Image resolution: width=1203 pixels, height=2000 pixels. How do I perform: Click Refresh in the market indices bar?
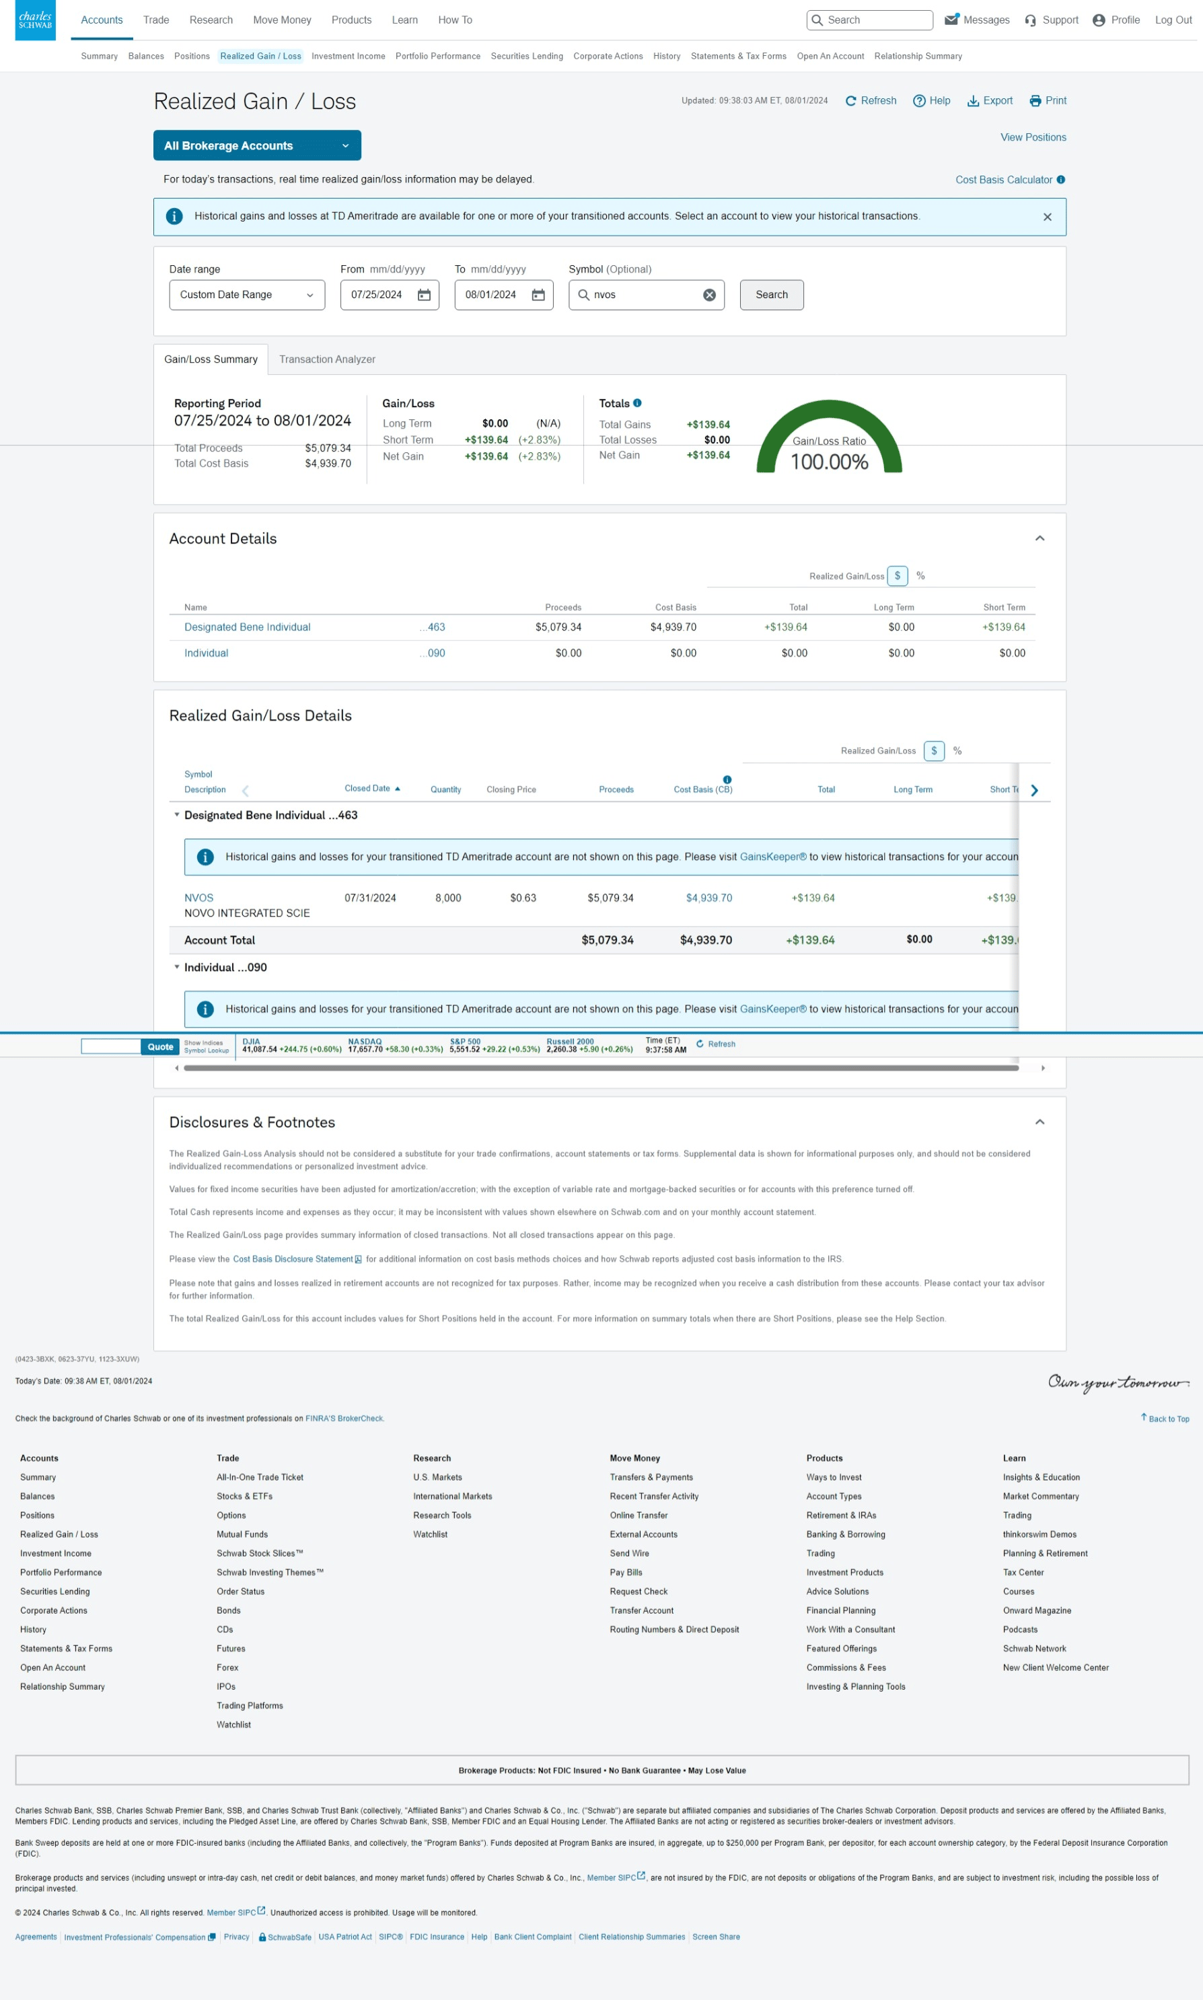pyautogui.click(x=716, y=1044)
